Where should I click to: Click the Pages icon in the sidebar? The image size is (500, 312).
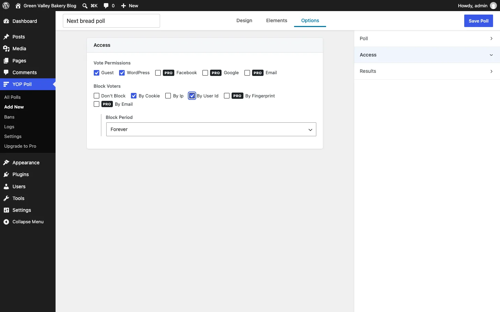pyautogui.click(x=6, y=61)
